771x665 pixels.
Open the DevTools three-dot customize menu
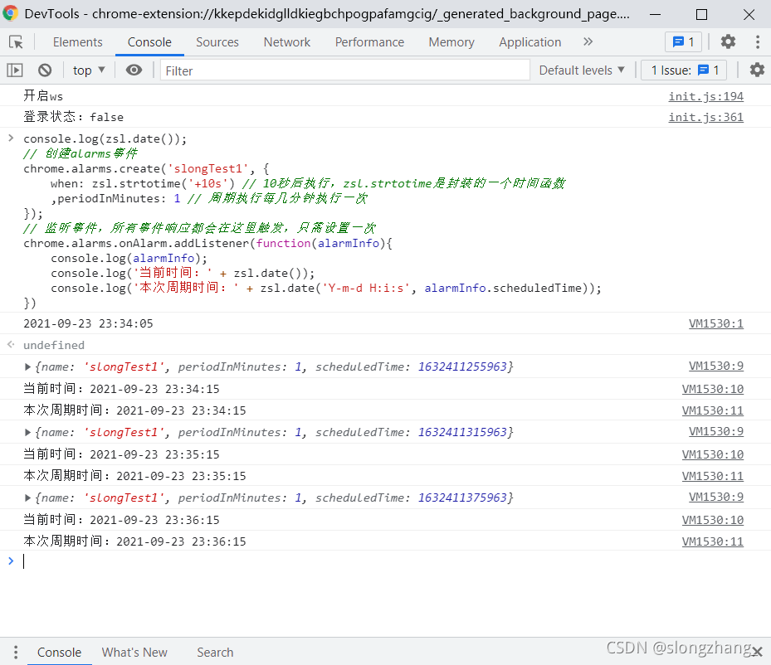pyautogui.click(x=757, y=41)
